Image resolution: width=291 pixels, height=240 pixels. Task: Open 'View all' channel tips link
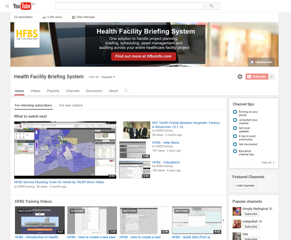(x=268, y=163)
